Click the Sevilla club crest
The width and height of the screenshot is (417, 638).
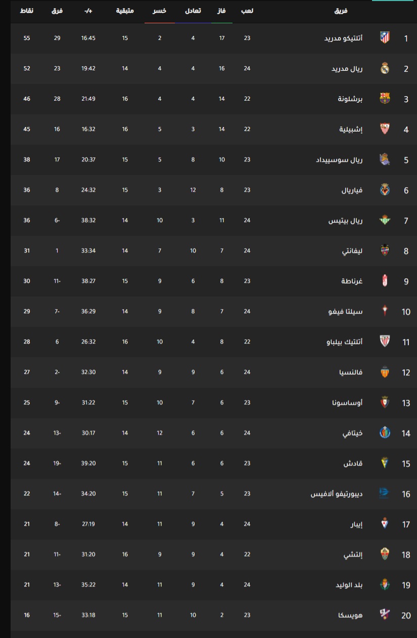tap(385, 129)
